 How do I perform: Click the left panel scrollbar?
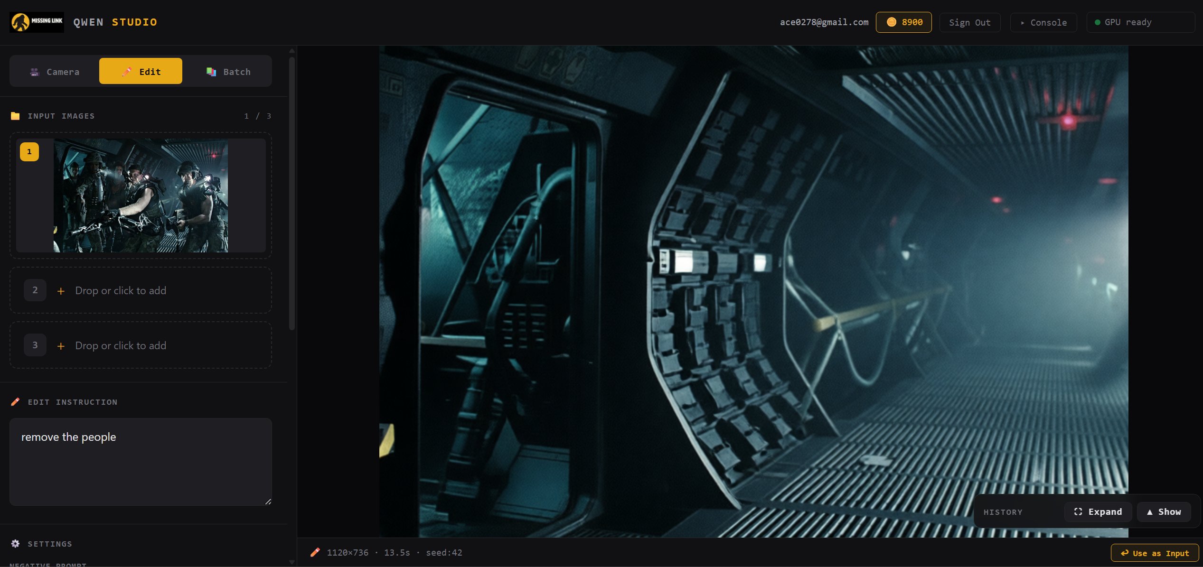tap(292, 193)
